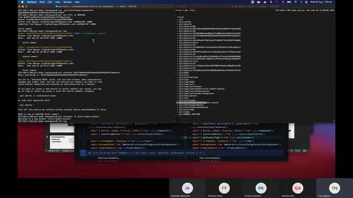The image size is (353, 198).
Task: Open Control Center in menu bar
Action: pos(306,2)
